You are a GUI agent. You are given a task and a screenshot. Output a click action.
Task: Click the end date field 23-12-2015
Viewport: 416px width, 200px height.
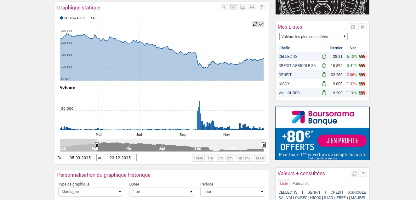[x=120, y=158]
